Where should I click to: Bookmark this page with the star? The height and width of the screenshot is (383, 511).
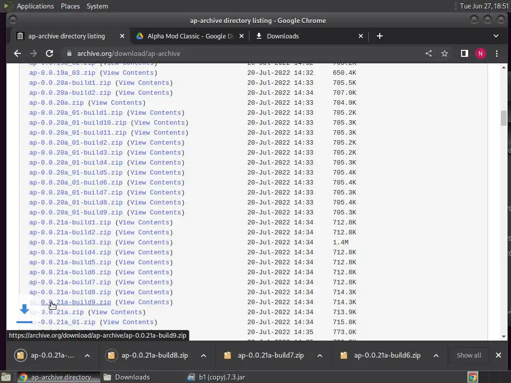coord(445,53)
